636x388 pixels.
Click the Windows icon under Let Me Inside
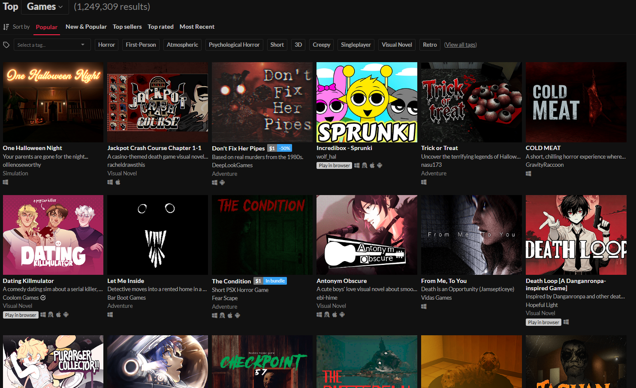click(110, 315)
